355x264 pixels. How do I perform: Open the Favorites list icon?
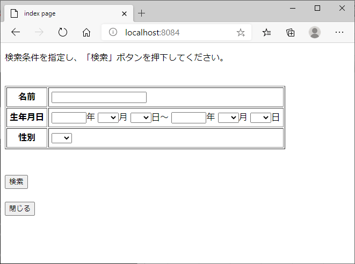click(267, 32)
